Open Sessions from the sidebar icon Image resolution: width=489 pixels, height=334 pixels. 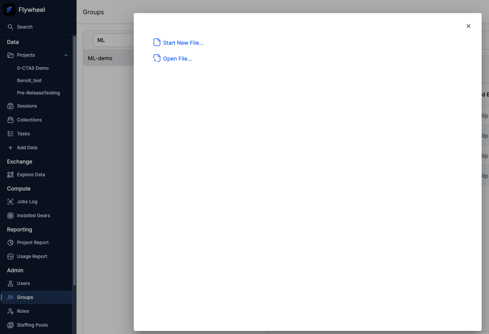pyautogui.click(x=10, y=106)
